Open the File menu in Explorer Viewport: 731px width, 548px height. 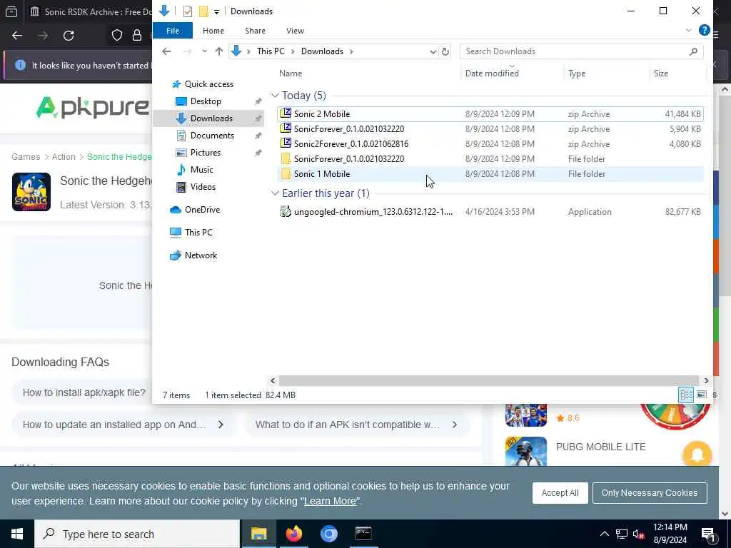click(173, 31)
